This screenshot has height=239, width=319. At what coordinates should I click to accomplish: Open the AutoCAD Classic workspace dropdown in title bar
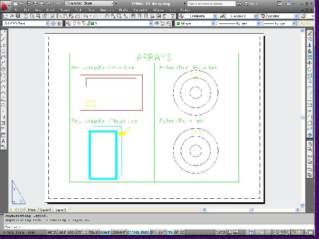click(x=89, y=4)
